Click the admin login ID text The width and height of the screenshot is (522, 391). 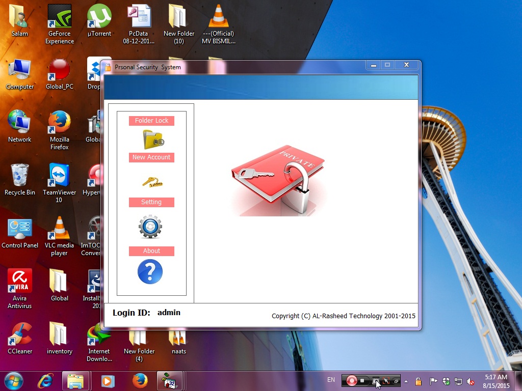click(x=169, y=313)
